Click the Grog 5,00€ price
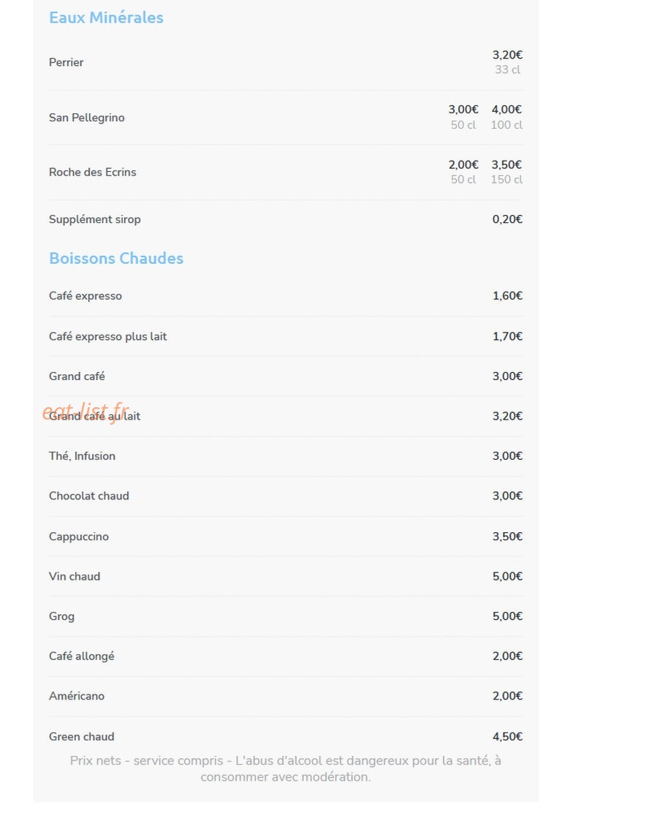The width and height of the screenshot is (657, 818). pos(507,616)
